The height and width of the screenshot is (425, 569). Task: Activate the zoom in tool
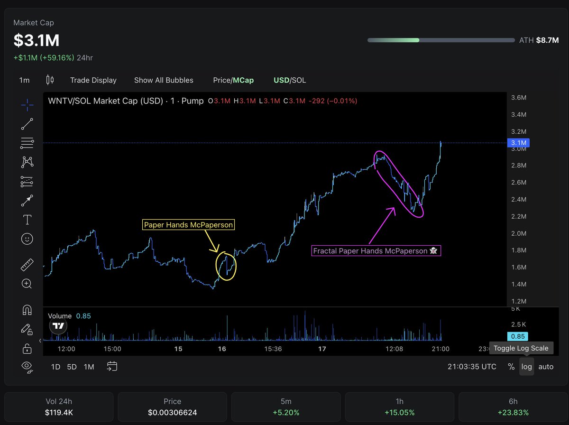tap(27, 284)
